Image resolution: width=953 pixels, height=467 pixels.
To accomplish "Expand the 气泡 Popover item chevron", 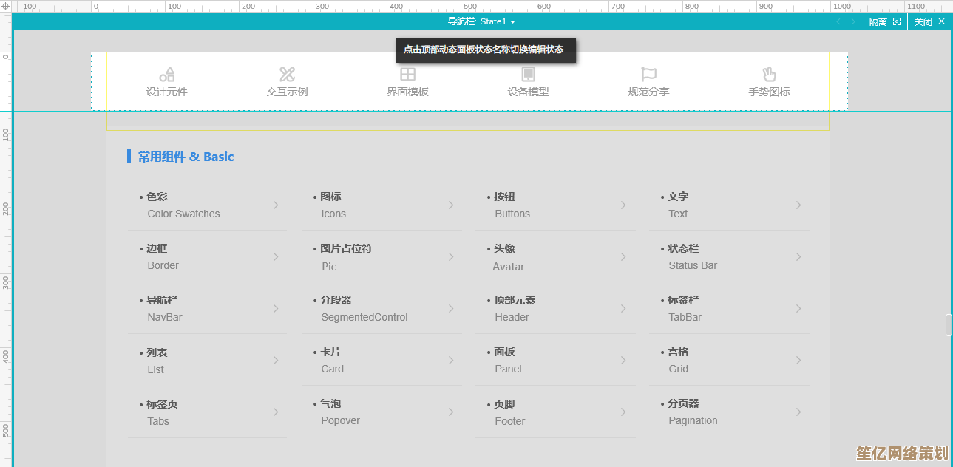I will pyautogui.click(x=450, y=412).
